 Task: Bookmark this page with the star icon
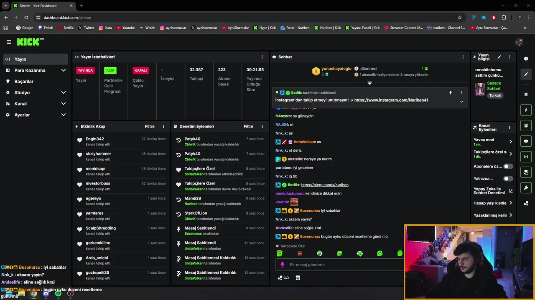coord(460,17)
